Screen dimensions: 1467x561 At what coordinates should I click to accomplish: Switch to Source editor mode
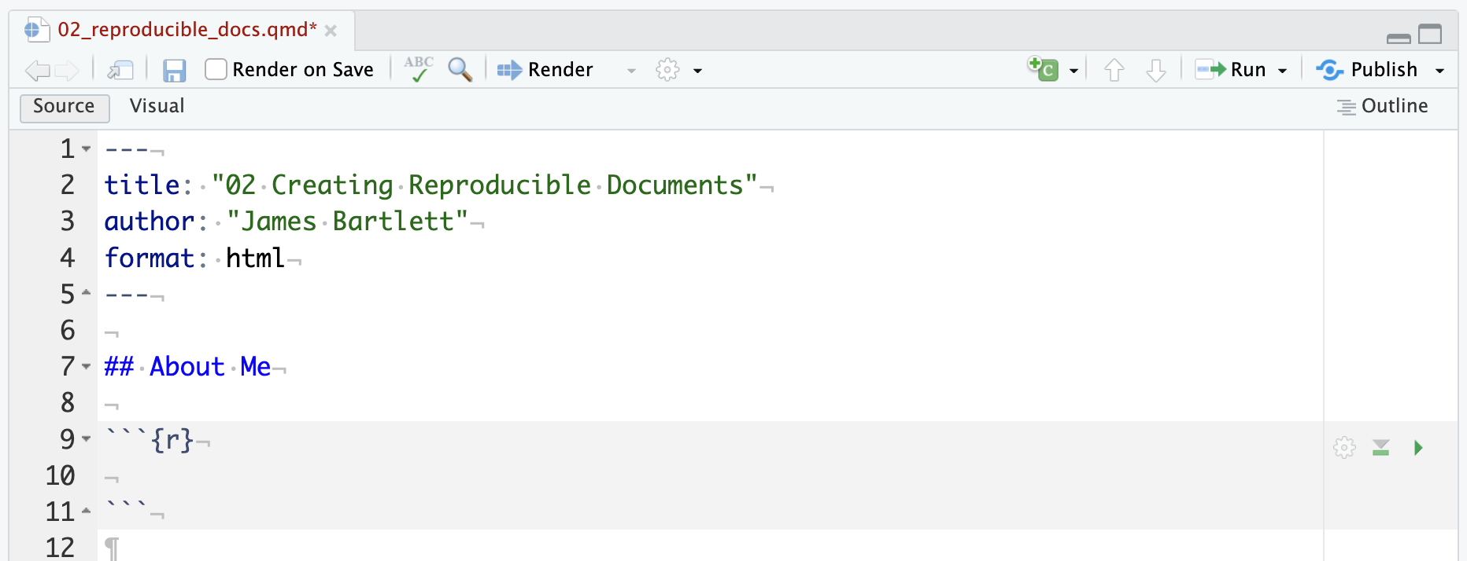point(64,107)
